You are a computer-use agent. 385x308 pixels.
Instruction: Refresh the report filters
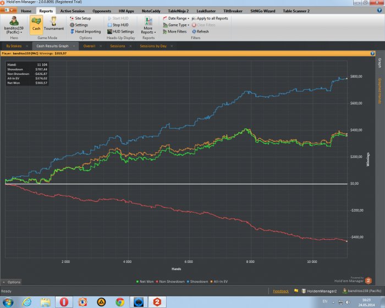tap(200, 31)
